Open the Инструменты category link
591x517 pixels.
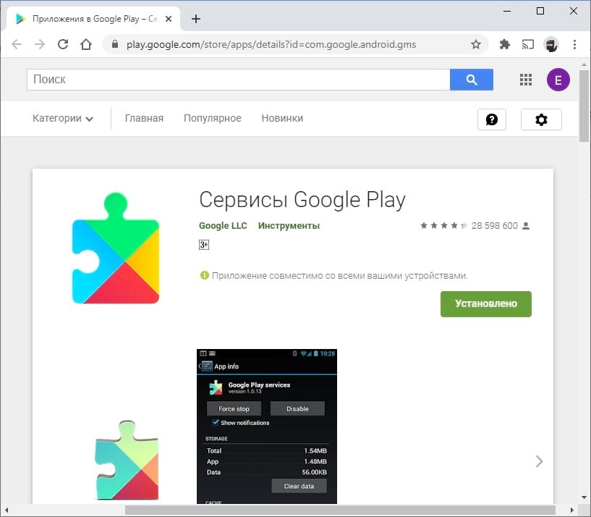pyautogui.click(x=289, y=226)
